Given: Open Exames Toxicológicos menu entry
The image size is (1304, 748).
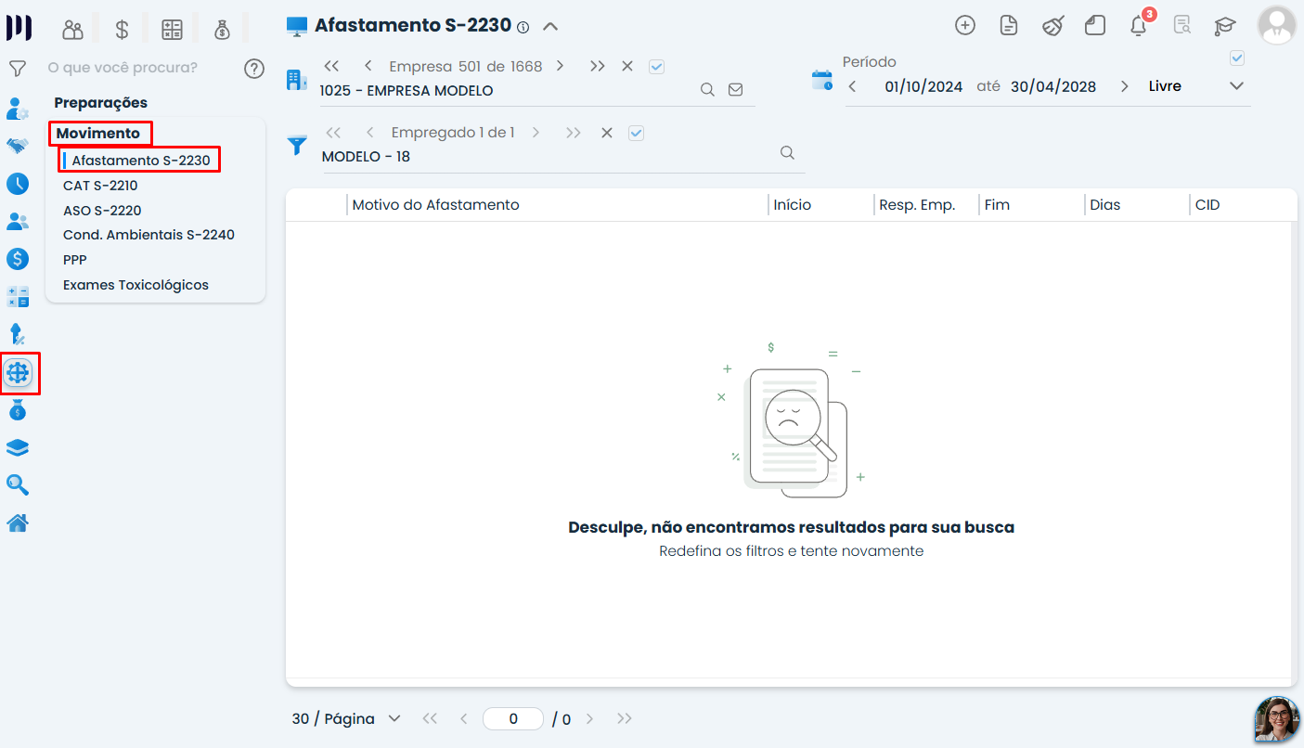Looking at the screenshot, I should 136,285.
